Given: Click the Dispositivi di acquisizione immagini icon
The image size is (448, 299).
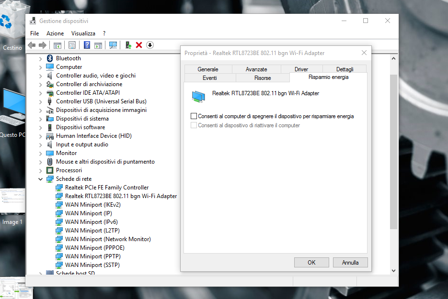Looking at the screenshot, I should 50,110.
